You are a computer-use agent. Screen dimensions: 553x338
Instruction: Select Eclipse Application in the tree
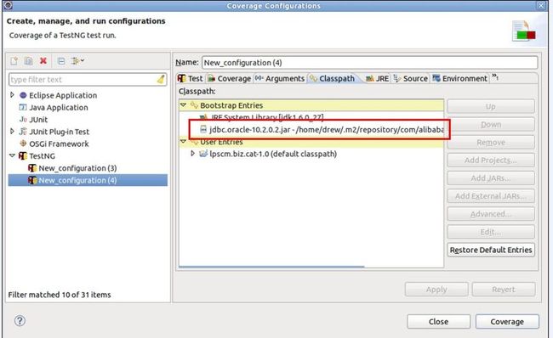pyautogui.click(x=63, y=95)
